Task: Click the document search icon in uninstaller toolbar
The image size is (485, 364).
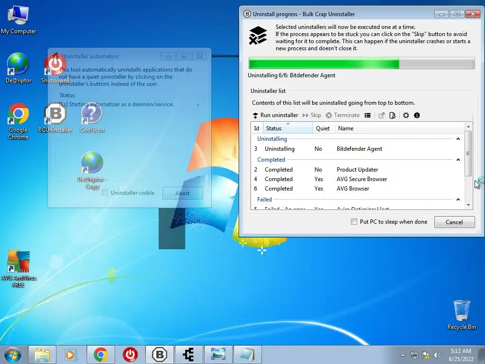Action: [392, 116]
